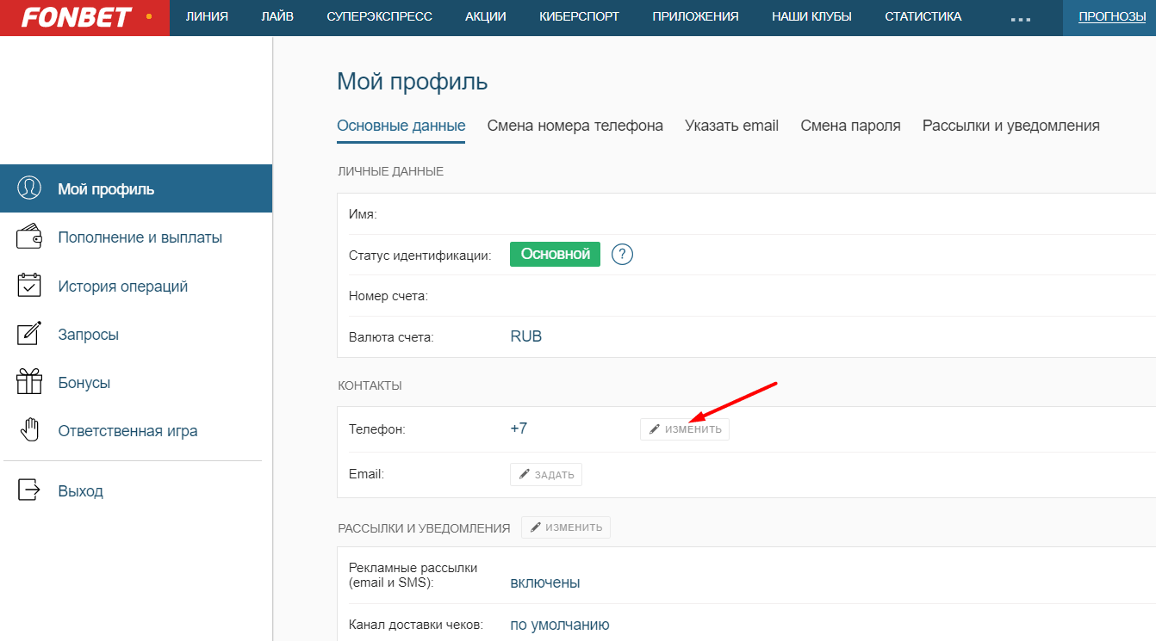Viewport: 1156px width, 641px height.
Task: Click the FONBET logo
Action: [x=78, y=17]
